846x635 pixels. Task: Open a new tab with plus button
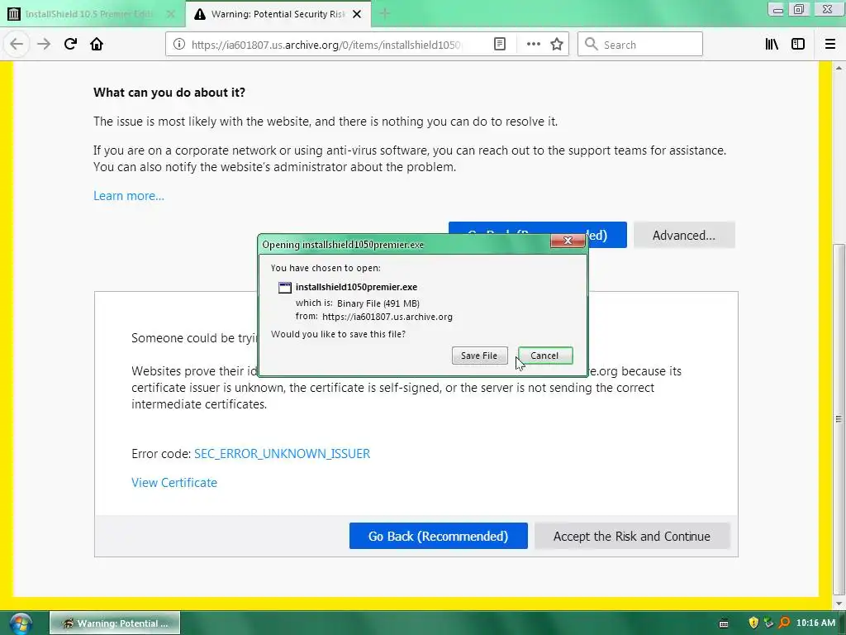click(385, 14)
